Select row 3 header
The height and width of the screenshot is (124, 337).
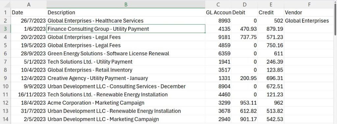click(5, 29)
